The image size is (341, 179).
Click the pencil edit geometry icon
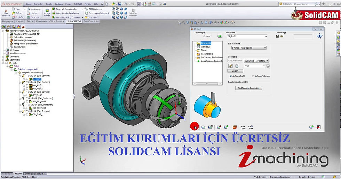coord(230,66)
